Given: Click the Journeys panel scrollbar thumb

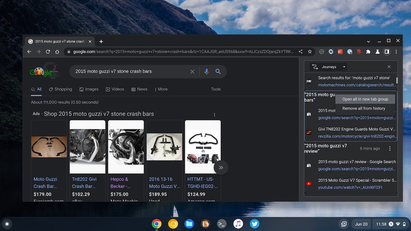Looking at the screenshot, I should [x=397, y=81].
